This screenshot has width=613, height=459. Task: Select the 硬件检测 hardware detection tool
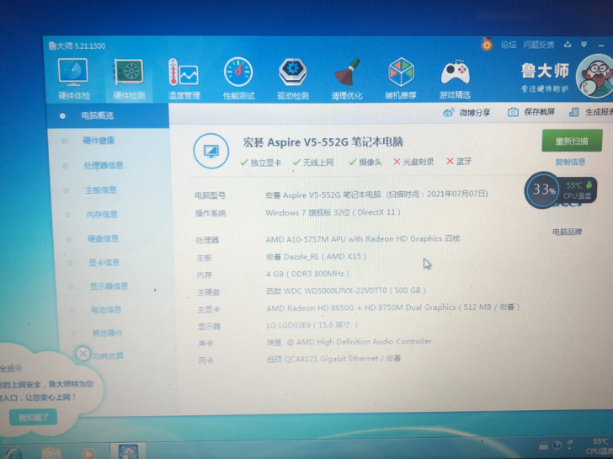point(129,78)
